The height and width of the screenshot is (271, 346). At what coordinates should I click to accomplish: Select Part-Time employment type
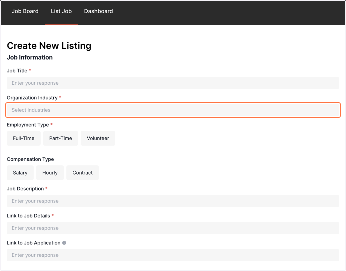(61, 138)
